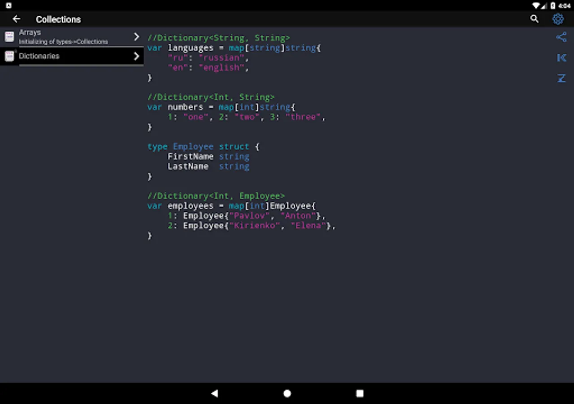574x404 pixels.
Task: Click the '"ru": "russian",' code line
Action: point(209,57)
